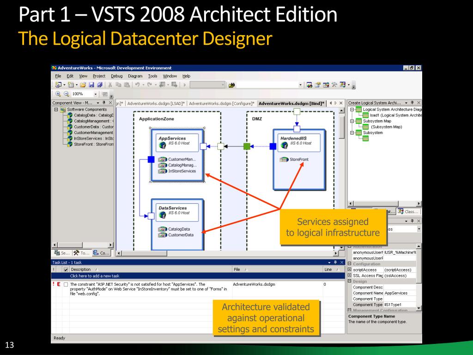
Task: Click the Save floppy disk toolbar icon
Action: [x=91, y=85]
